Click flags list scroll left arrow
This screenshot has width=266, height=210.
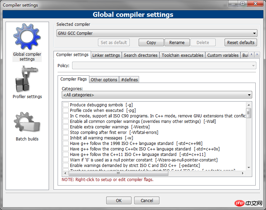coord(65,173)
